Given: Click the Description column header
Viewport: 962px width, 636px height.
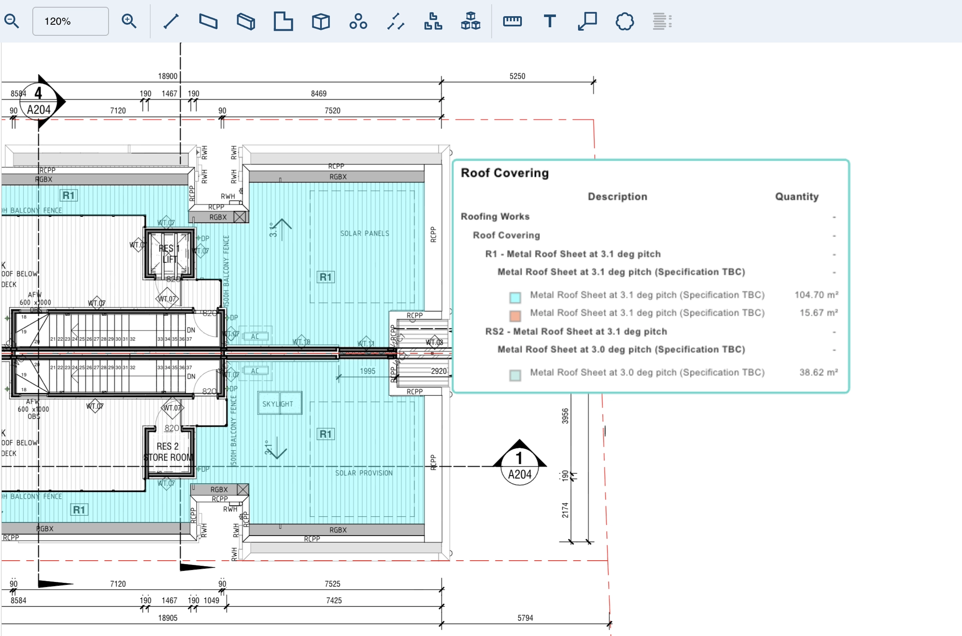Looking at the screenshot, I should point(617,197).
